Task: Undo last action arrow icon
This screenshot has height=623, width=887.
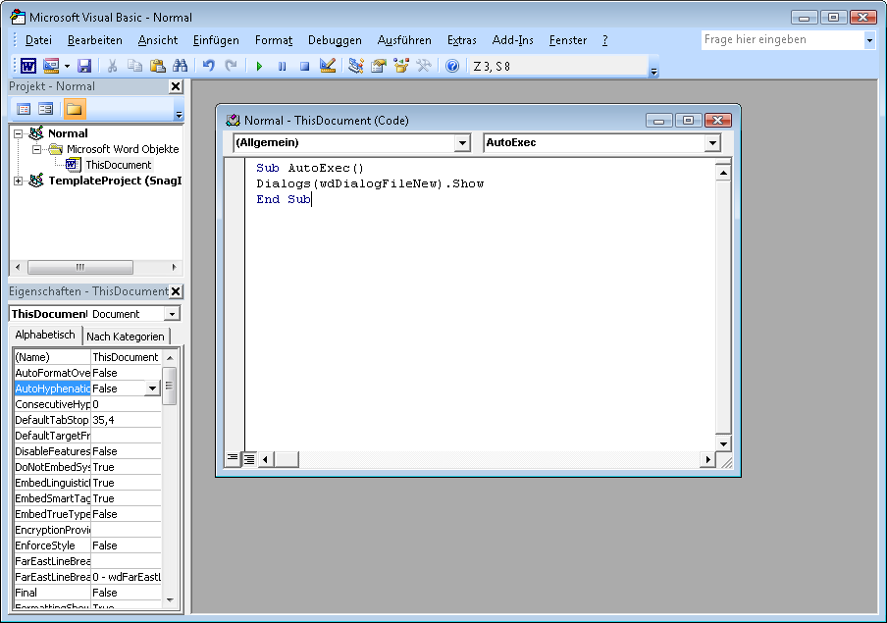Action: click(x=209, y=66)
